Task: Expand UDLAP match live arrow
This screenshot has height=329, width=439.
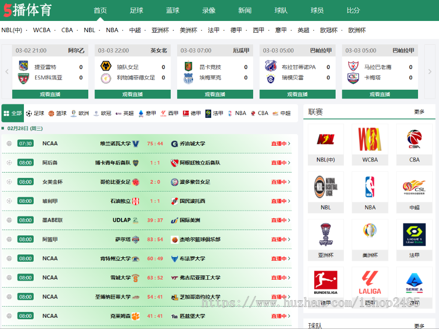Action: [x=289, y=220]
